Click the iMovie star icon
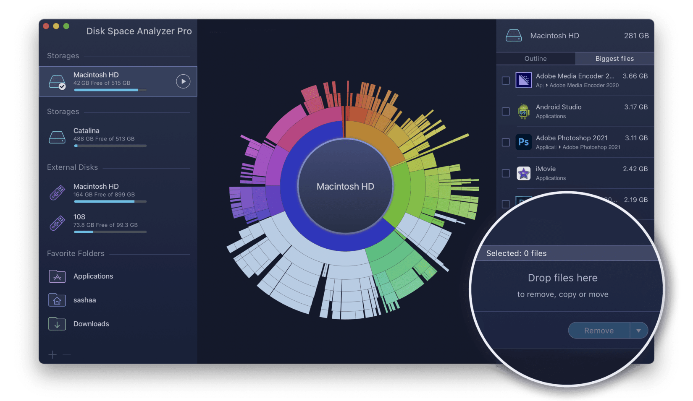The image size is (693, 401). point(523,173)
